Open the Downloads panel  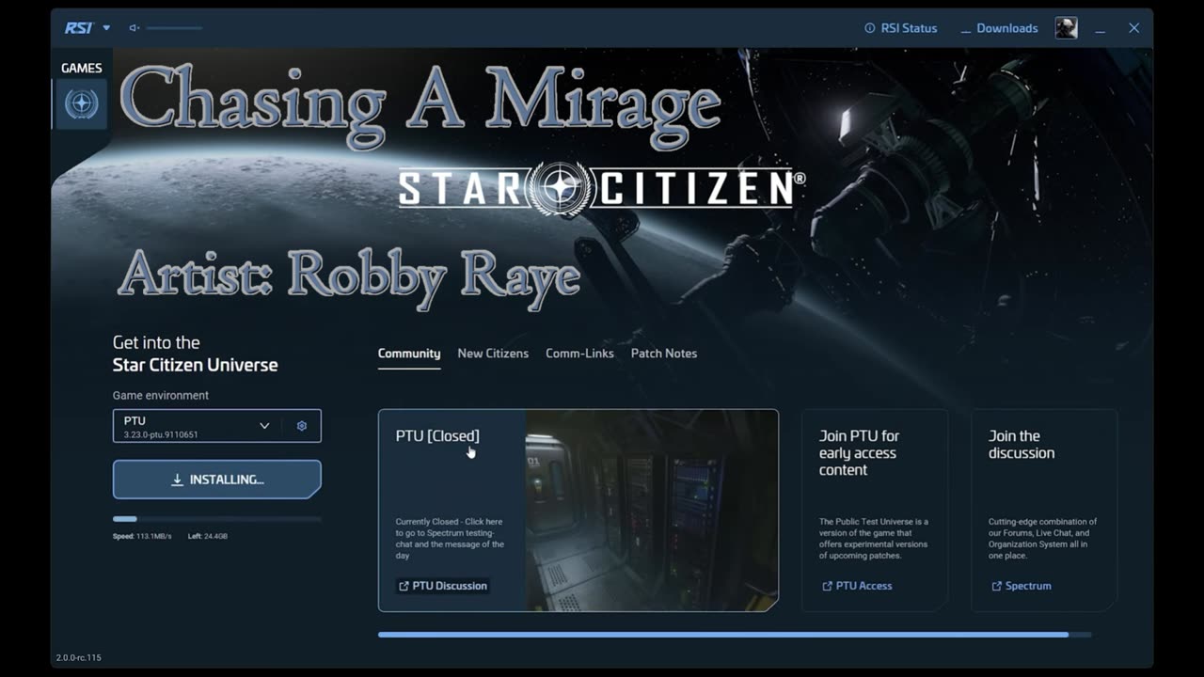pos(999,28)
